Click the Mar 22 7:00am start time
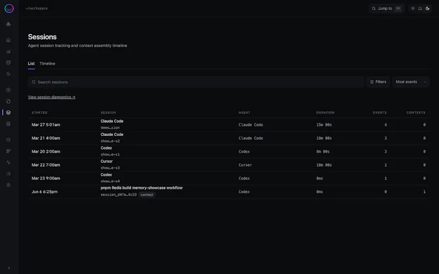 [x=46, y=165]
